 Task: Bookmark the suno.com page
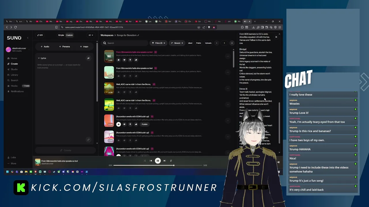56,27
